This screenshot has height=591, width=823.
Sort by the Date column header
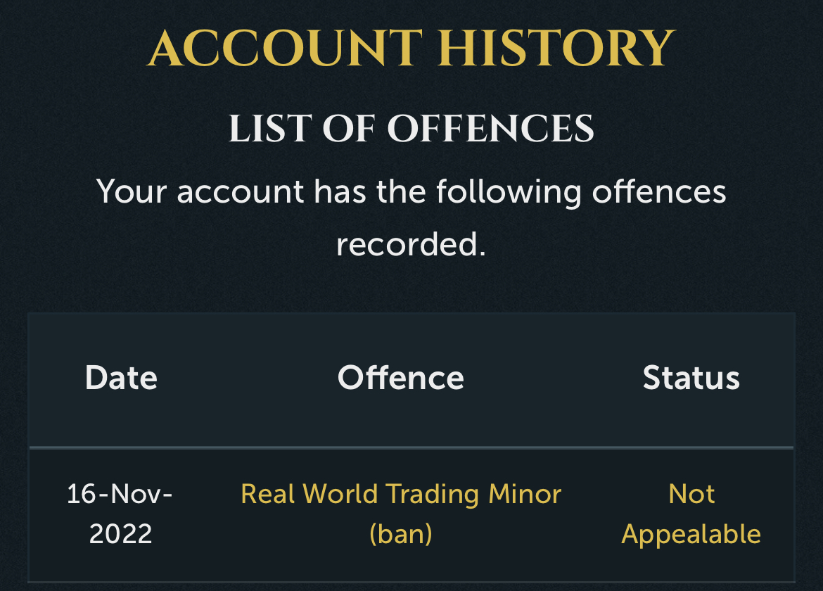coord(121,378)
